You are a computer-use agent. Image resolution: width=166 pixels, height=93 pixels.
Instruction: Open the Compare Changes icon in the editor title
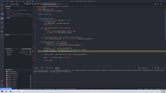tap(156, 4)
